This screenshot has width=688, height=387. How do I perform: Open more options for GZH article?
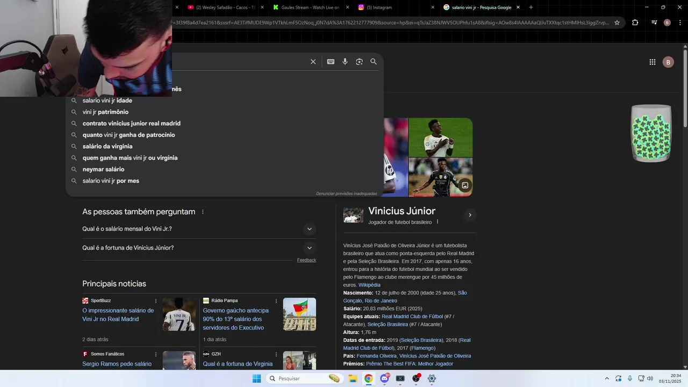pos(276,354)
